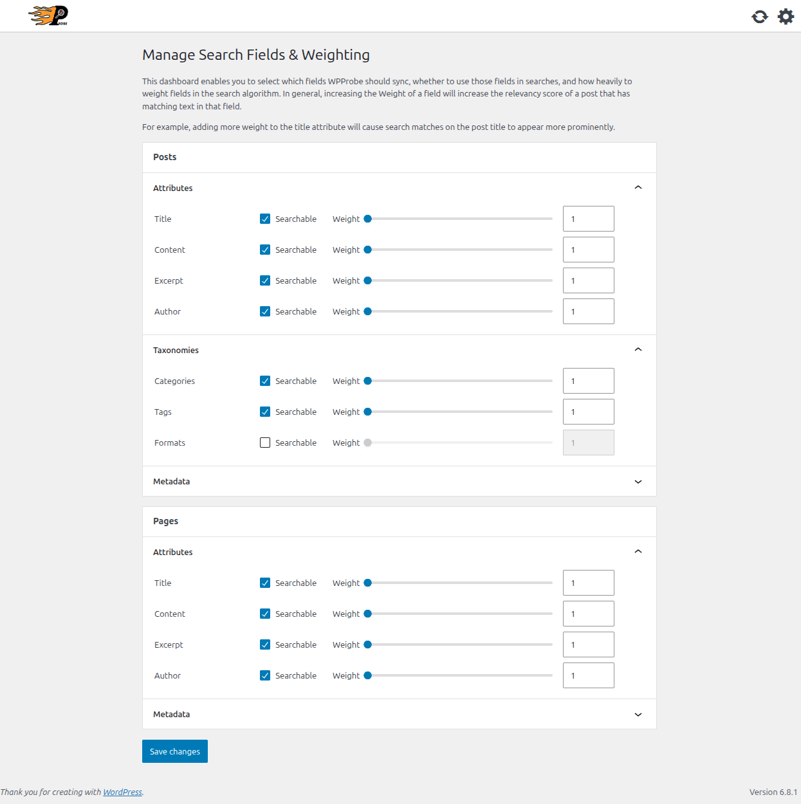This screenshot has height=804, width=801.
Task: Uncheck Searchable for Posts Title
Action: (x=265, y=219)
